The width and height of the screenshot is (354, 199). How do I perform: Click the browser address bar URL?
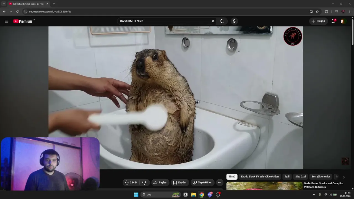(50, 12)
